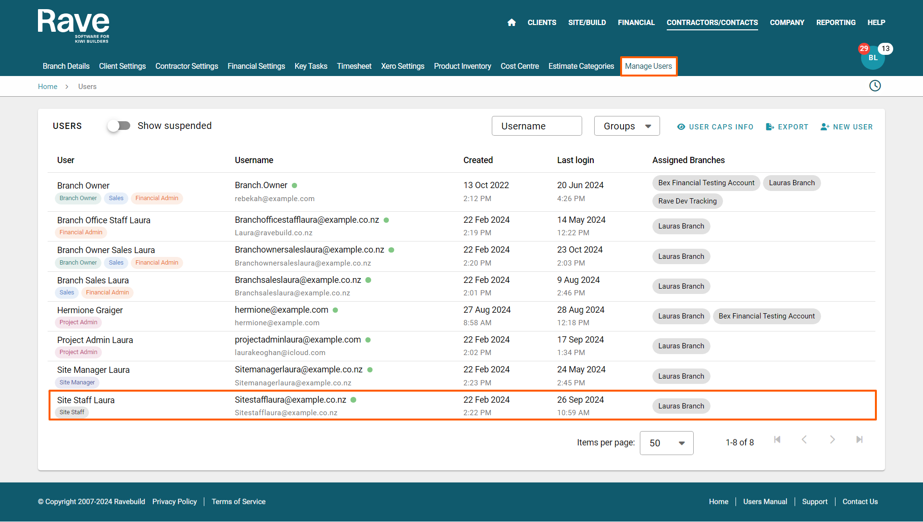
Task: Click the previous page chevron
Action: [x=804, y=440]
